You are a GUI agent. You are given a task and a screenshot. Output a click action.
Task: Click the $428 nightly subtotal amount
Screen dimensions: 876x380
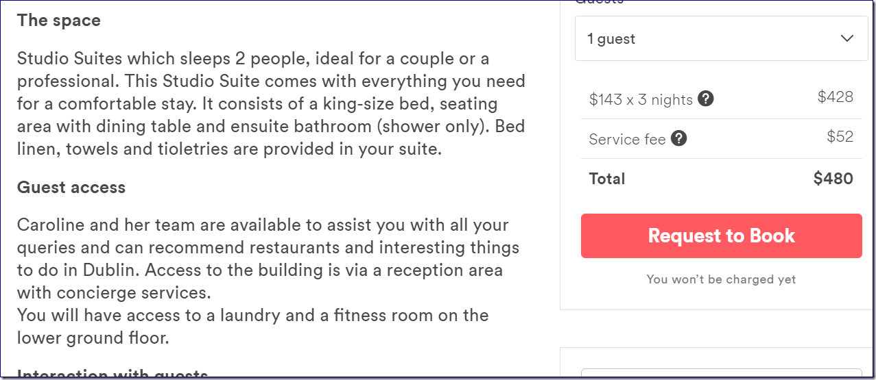click(835, 97)
